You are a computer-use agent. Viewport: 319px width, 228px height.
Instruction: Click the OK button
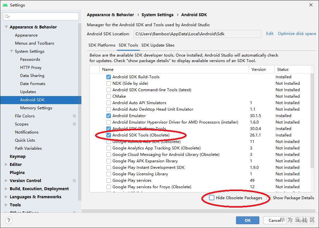click(x=248, y=220)
